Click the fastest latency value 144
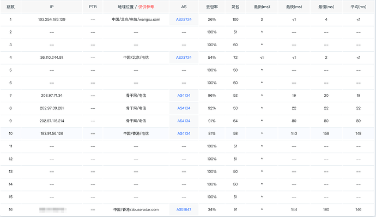 tap(294, 209)
